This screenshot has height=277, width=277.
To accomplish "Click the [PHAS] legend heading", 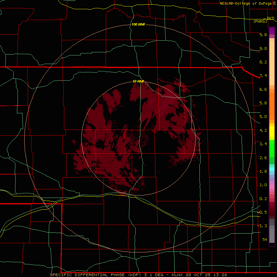I will pyautogui.click(x=260, y=21).
